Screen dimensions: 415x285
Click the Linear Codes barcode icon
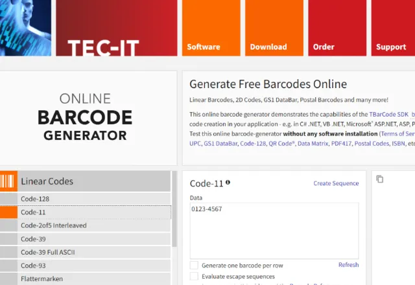8,181
